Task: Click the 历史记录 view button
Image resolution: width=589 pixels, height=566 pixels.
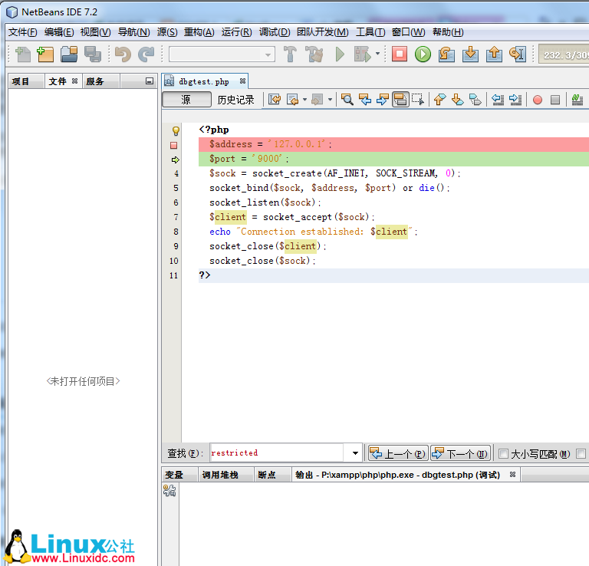Action: click(235, 100)
